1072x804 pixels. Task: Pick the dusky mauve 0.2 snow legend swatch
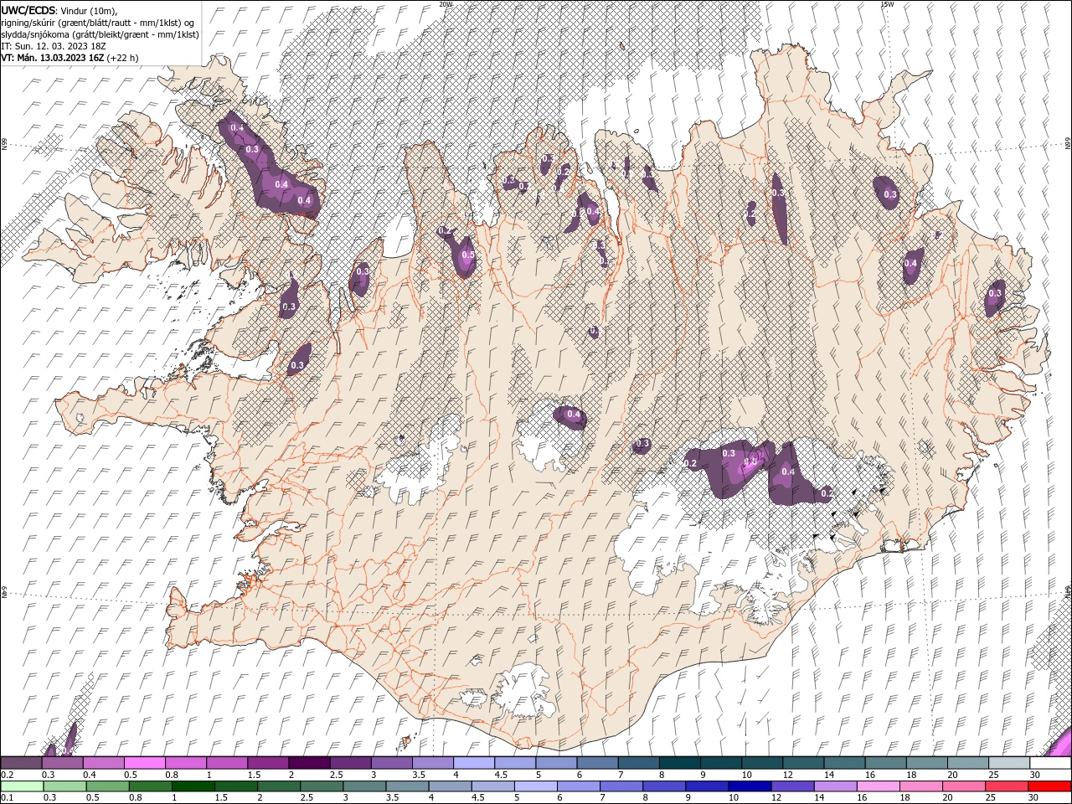tap(21, 763)
